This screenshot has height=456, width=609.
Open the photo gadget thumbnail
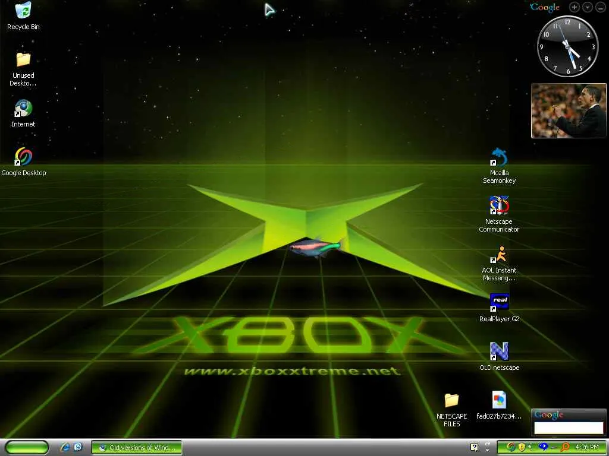coord(569,110)
